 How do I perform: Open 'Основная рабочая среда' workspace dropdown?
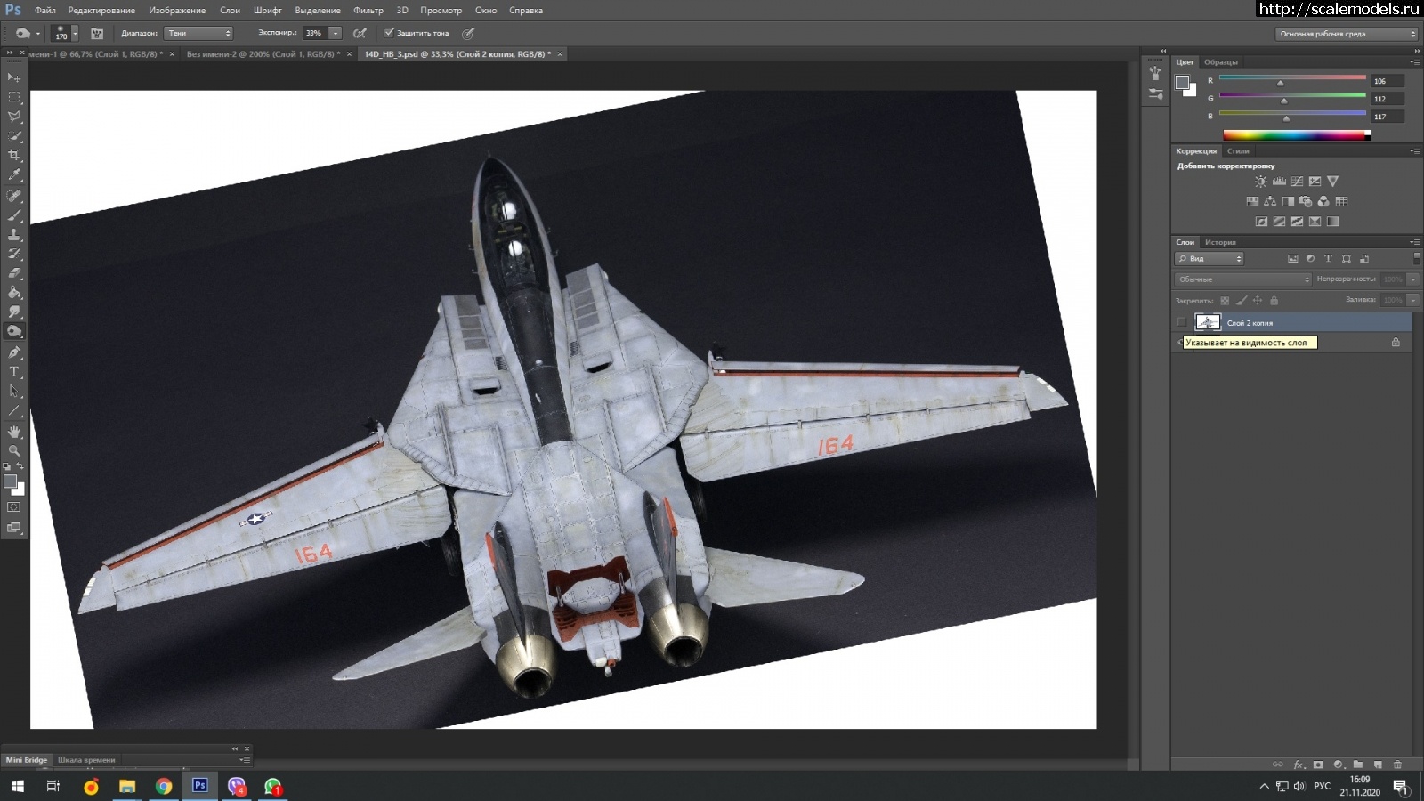(1347, 34)
